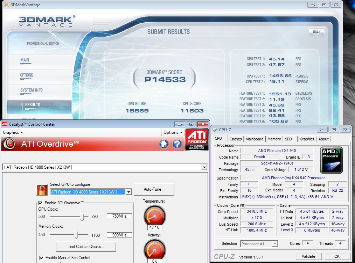Open the SPD tab in CPU-Z
Screen dimensions: 355x263
288,139
